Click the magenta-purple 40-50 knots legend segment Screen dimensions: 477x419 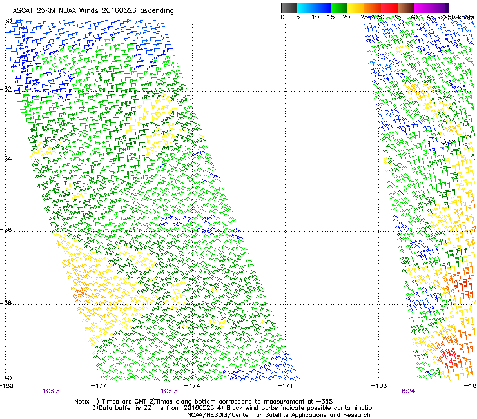pos(431,8)
